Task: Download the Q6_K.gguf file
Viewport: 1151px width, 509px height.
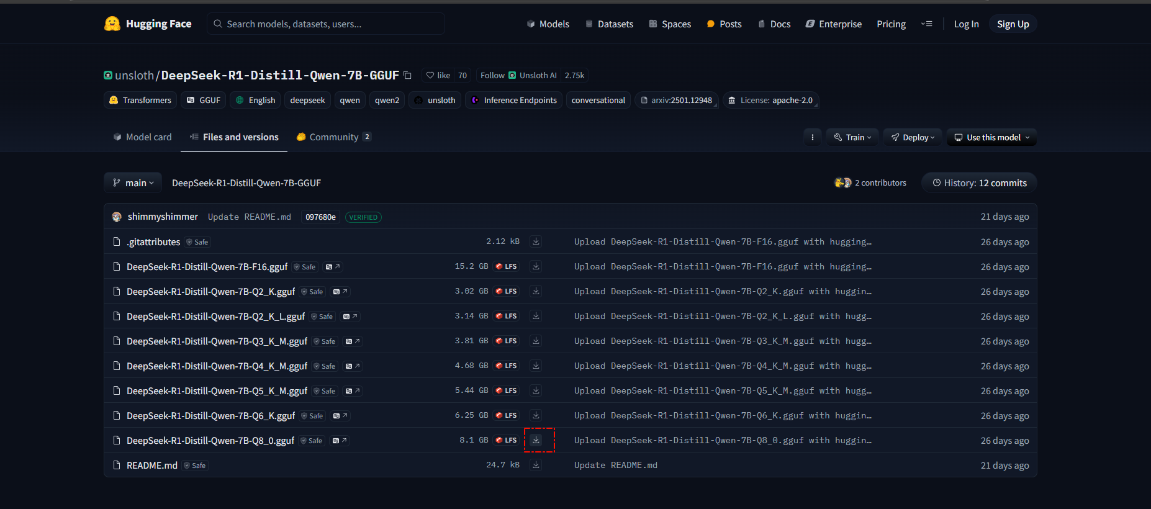Action: [536, 415]
